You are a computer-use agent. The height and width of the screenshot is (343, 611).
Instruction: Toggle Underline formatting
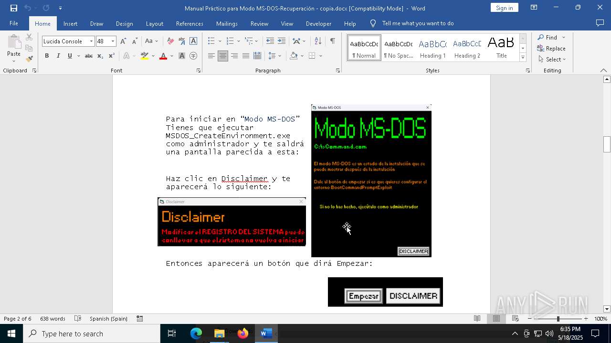click(x=70, y=56)
